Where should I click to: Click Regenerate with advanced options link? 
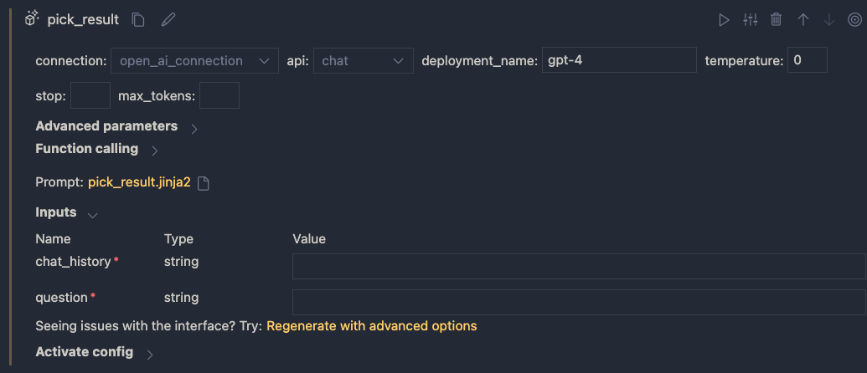click(371, 326)
